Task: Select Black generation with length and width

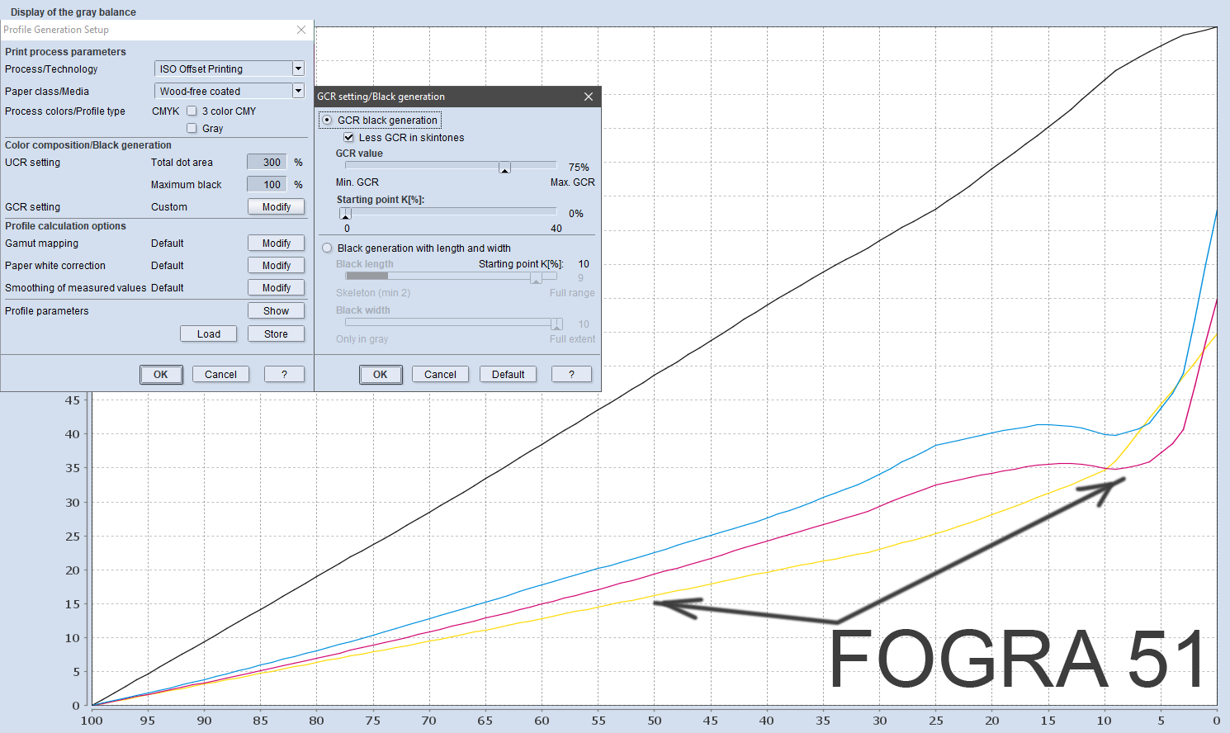Action: click(327, 248)
